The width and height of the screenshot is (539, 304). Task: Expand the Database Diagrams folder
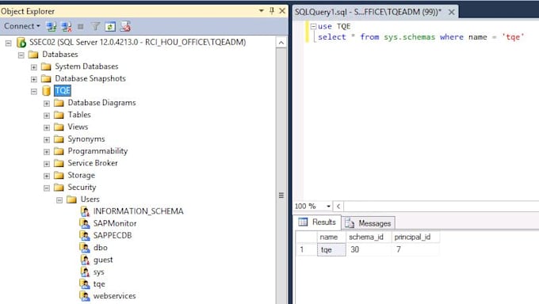tap(47, 104)
